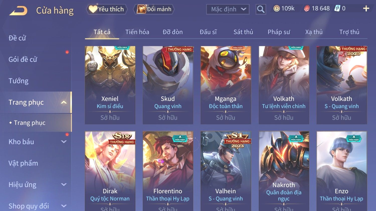Select the Tiến hóa tab
The height and width of the screenshot is (211, 376).
click(137, 32)
